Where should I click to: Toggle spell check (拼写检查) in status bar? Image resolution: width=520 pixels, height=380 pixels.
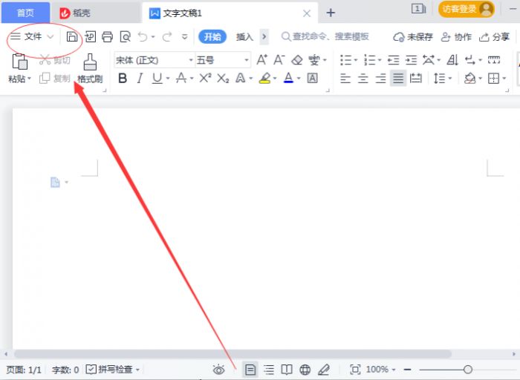pos(112,369)
